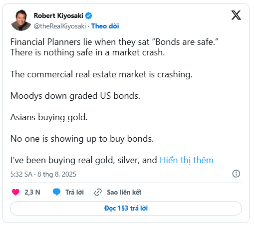Viewport: 254px width, 226px height.
Task: Click the 2,3 N like count
Action: 32,192
